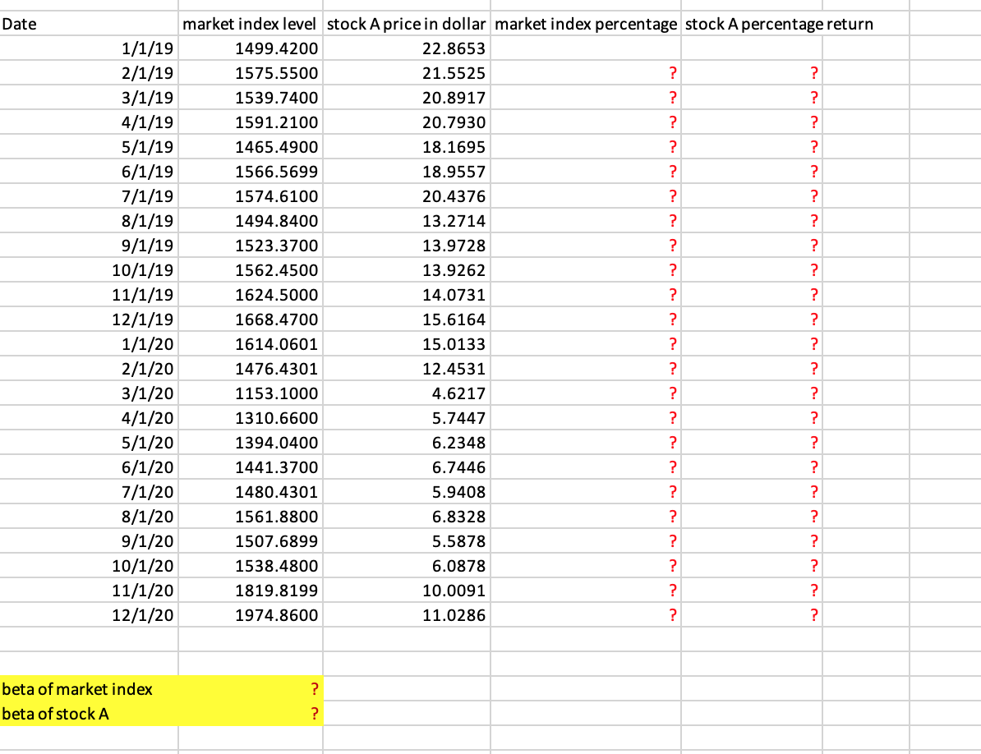This screenshot has width=981, height=754.
Task: Select the 'stock A price in dollar' header
Action: pos(407,24)
